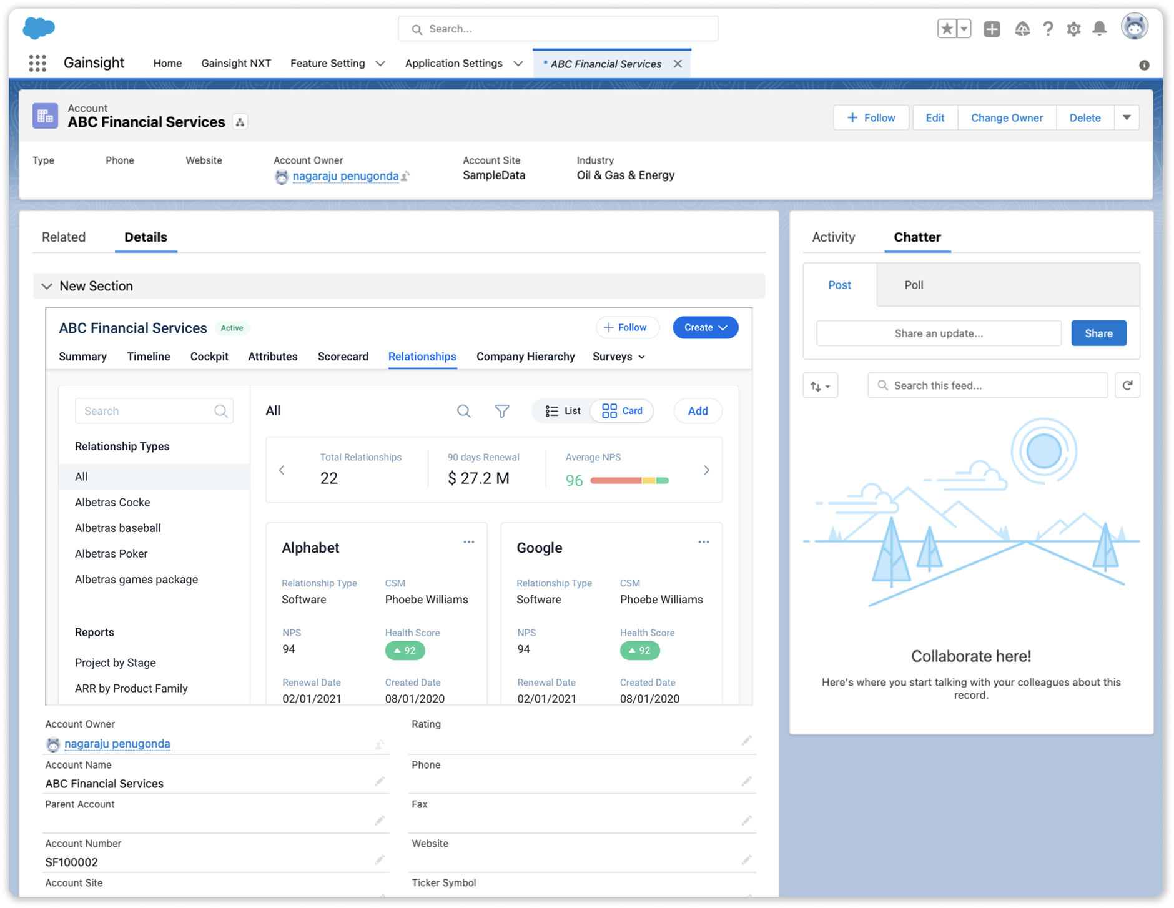Edit the Account Name field pencil
The image size is (1174, 908).
tap(379, 782)
